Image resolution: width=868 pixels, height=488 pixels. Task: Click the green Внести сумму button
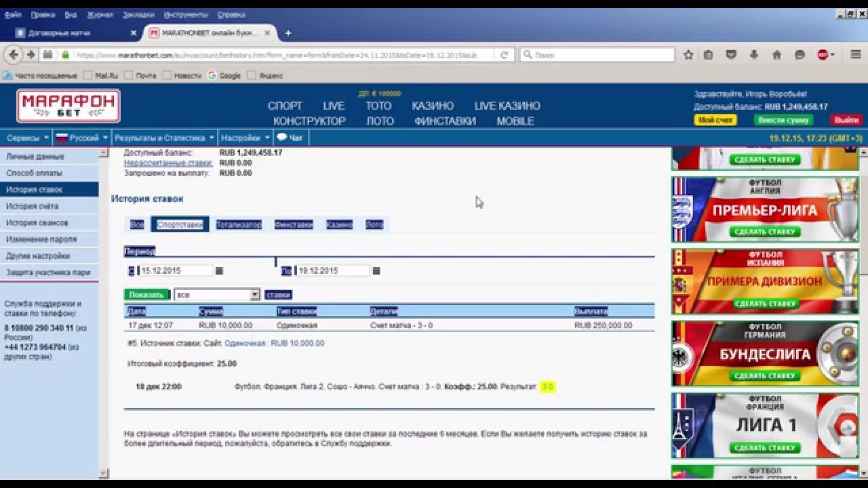[783, 120]
